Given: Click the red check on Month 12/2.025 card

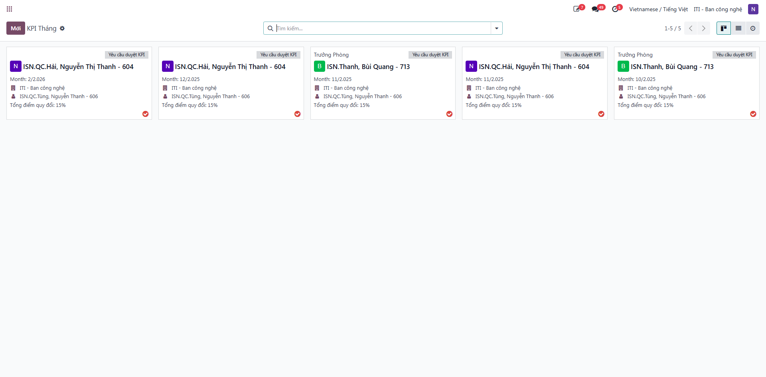Looking at the screenshot, I should click(x=298, y=114).
